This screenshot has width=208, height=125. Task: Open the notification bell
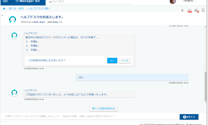pyautogui.click(x=182, y=10)
